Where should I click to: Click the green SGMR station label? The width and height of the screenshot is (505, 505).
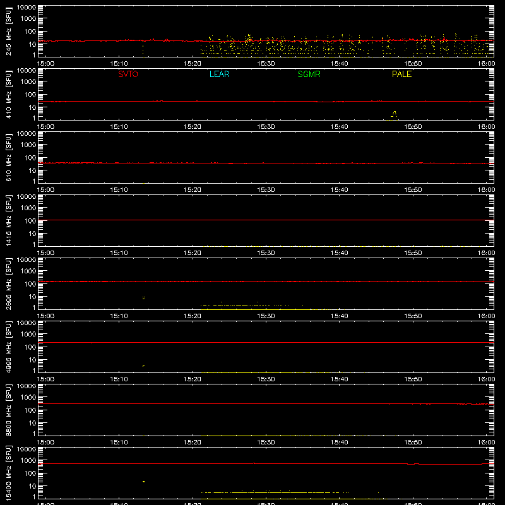tap(309, 74)
